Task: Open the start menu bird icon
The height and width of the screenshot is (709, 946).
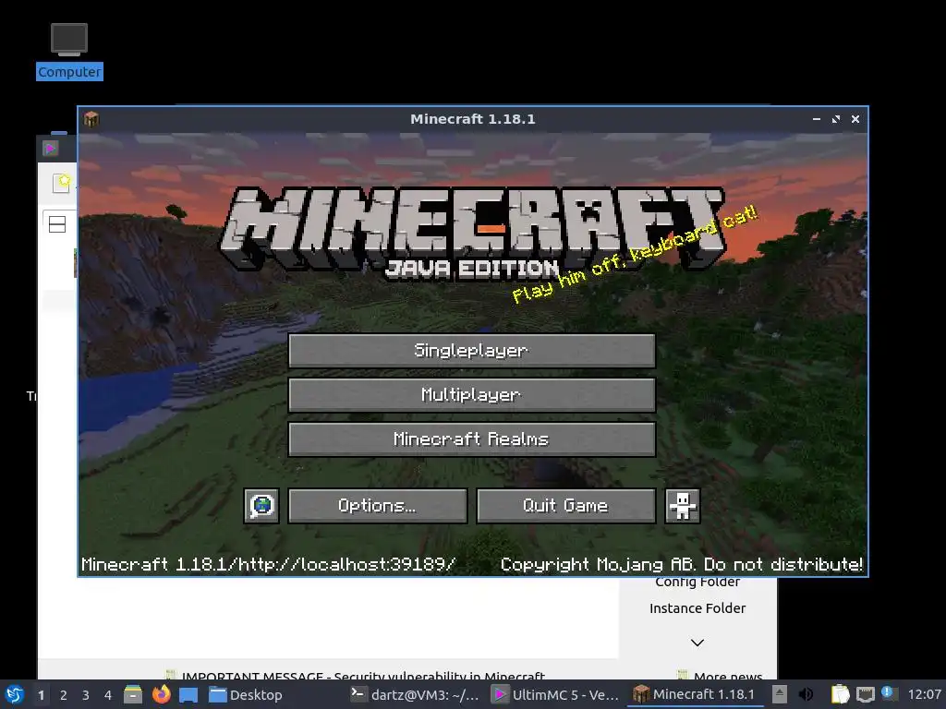Action: pyautogui.click(x=15, y=694)
